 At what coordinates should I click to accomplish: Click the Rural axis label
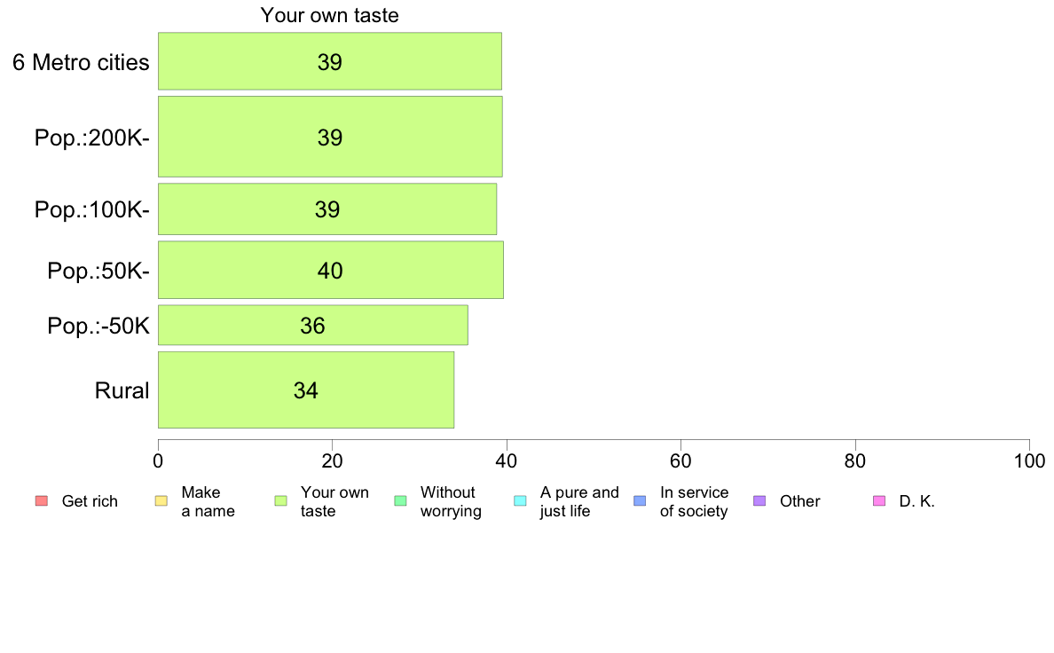122,390
